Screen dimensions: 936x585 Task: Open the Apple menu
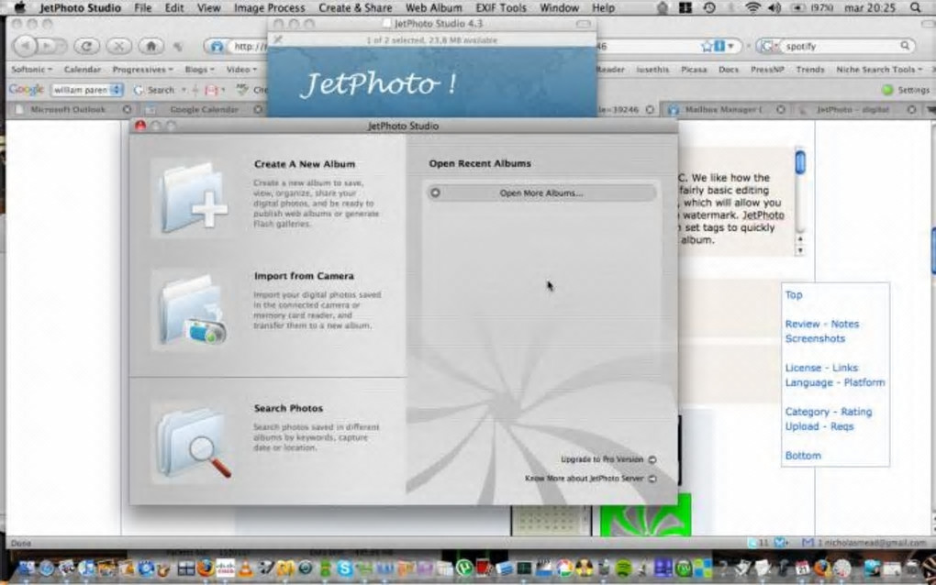[19, 7]
